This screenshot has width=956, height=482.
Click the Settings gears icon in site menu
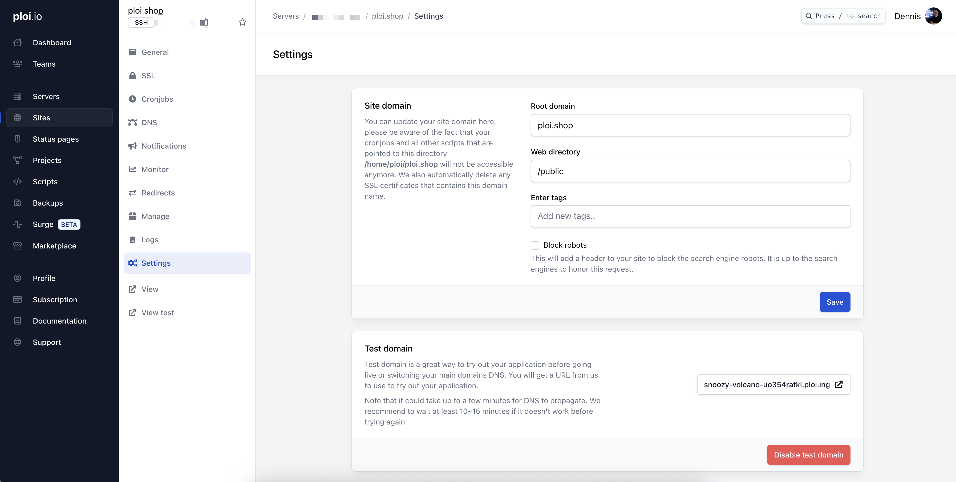(132, 263)
